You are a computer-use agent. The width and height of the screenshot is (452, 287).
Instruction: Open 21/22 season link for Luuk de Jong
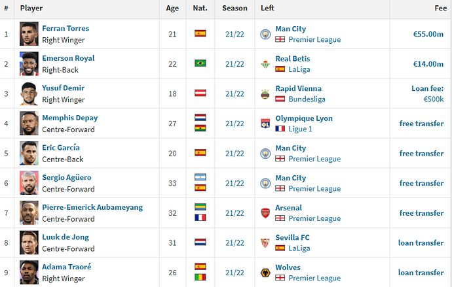235,243
